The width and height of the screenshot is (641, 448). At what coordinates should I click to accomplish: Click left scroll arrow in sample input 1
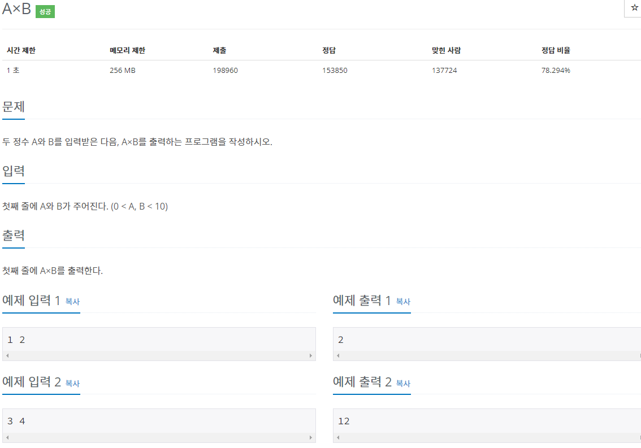pos(7,355)
